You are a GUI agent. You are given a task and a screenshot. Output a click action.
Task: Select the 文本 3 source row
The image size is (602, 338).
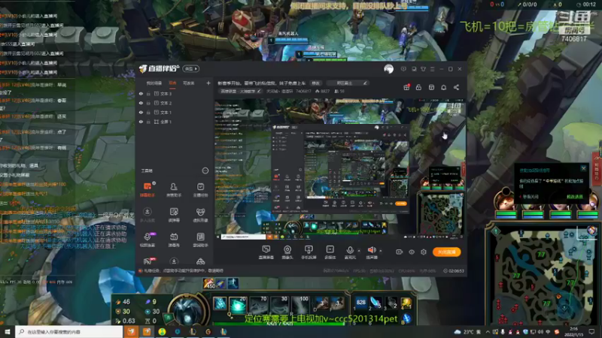[x=175, y=93]
